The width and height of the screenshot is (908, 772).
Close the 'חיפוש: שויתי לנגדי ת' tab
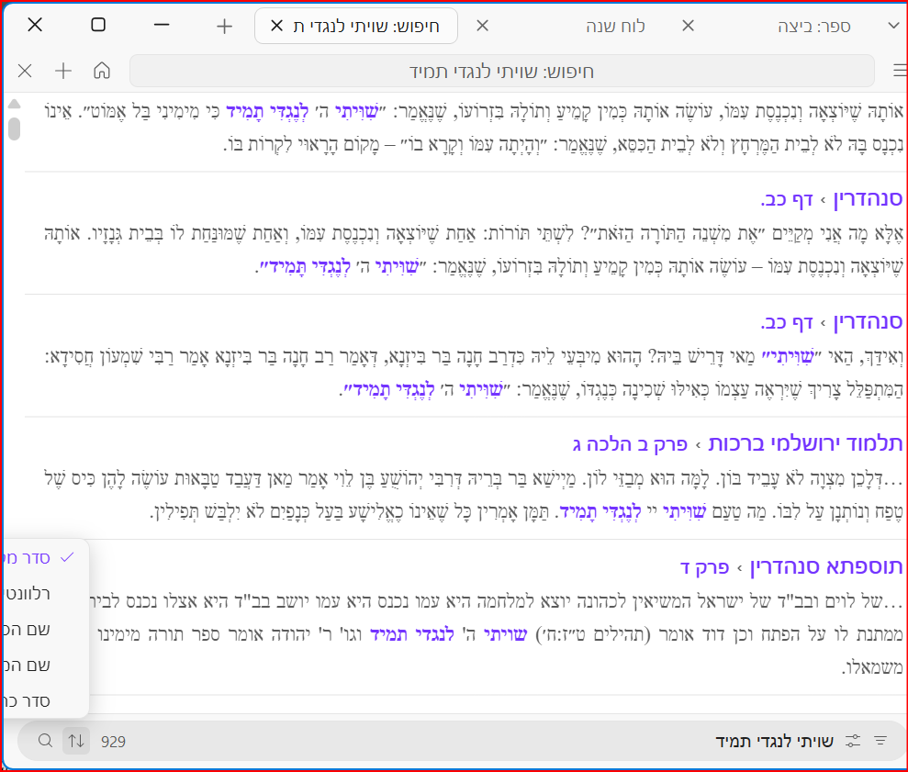pos(276,26)
